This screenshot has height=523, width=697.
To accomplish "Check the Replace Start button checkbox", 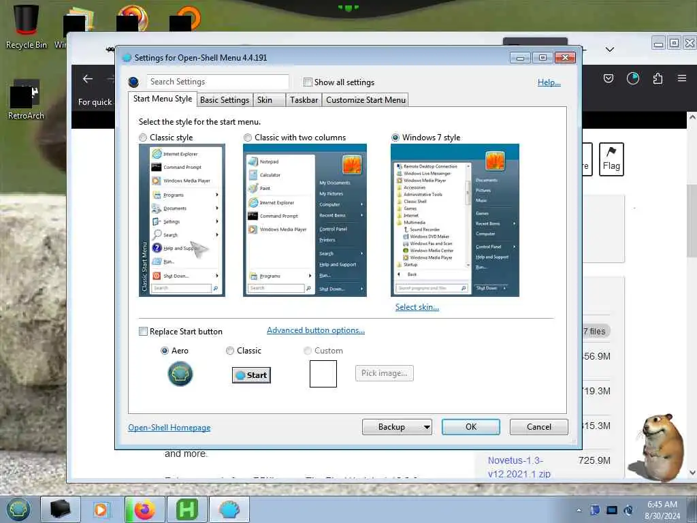I will point(143,332).
